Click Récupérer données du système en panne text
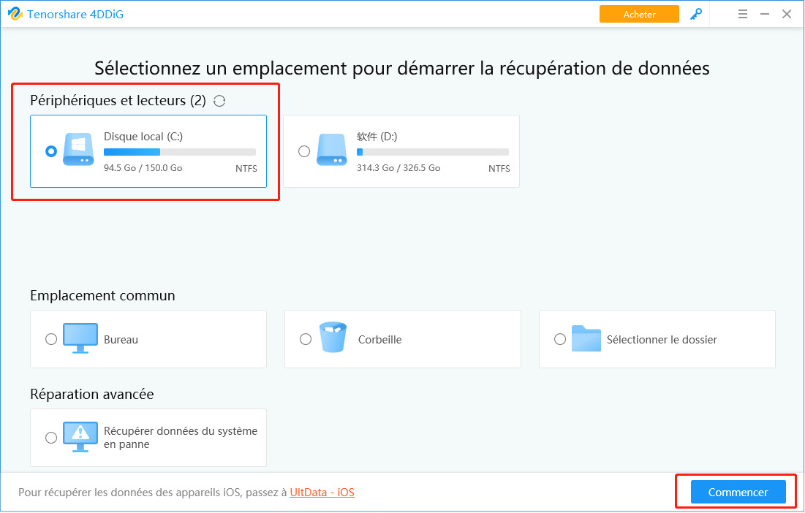 tap(180, 438)
